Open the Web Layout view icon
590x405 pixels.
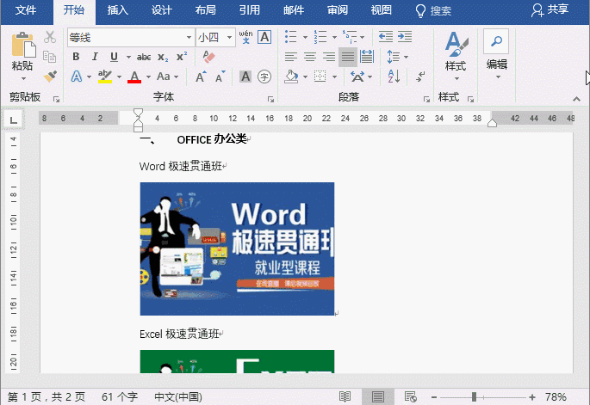click(x=411, y=396)
